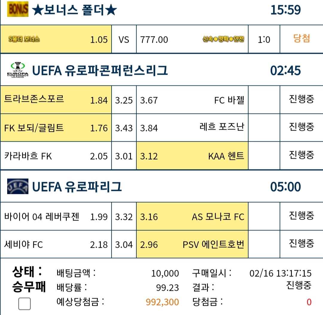Click 바이어 04 레버쿠젠 home odds 1.99
The height and width of the screenshot is (315, 323).
(x=56, y=216)
